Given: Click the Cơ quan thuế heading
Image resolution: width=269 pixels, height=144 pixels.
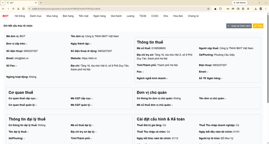Looking at the screenshot, I should (x=21, y=92).
